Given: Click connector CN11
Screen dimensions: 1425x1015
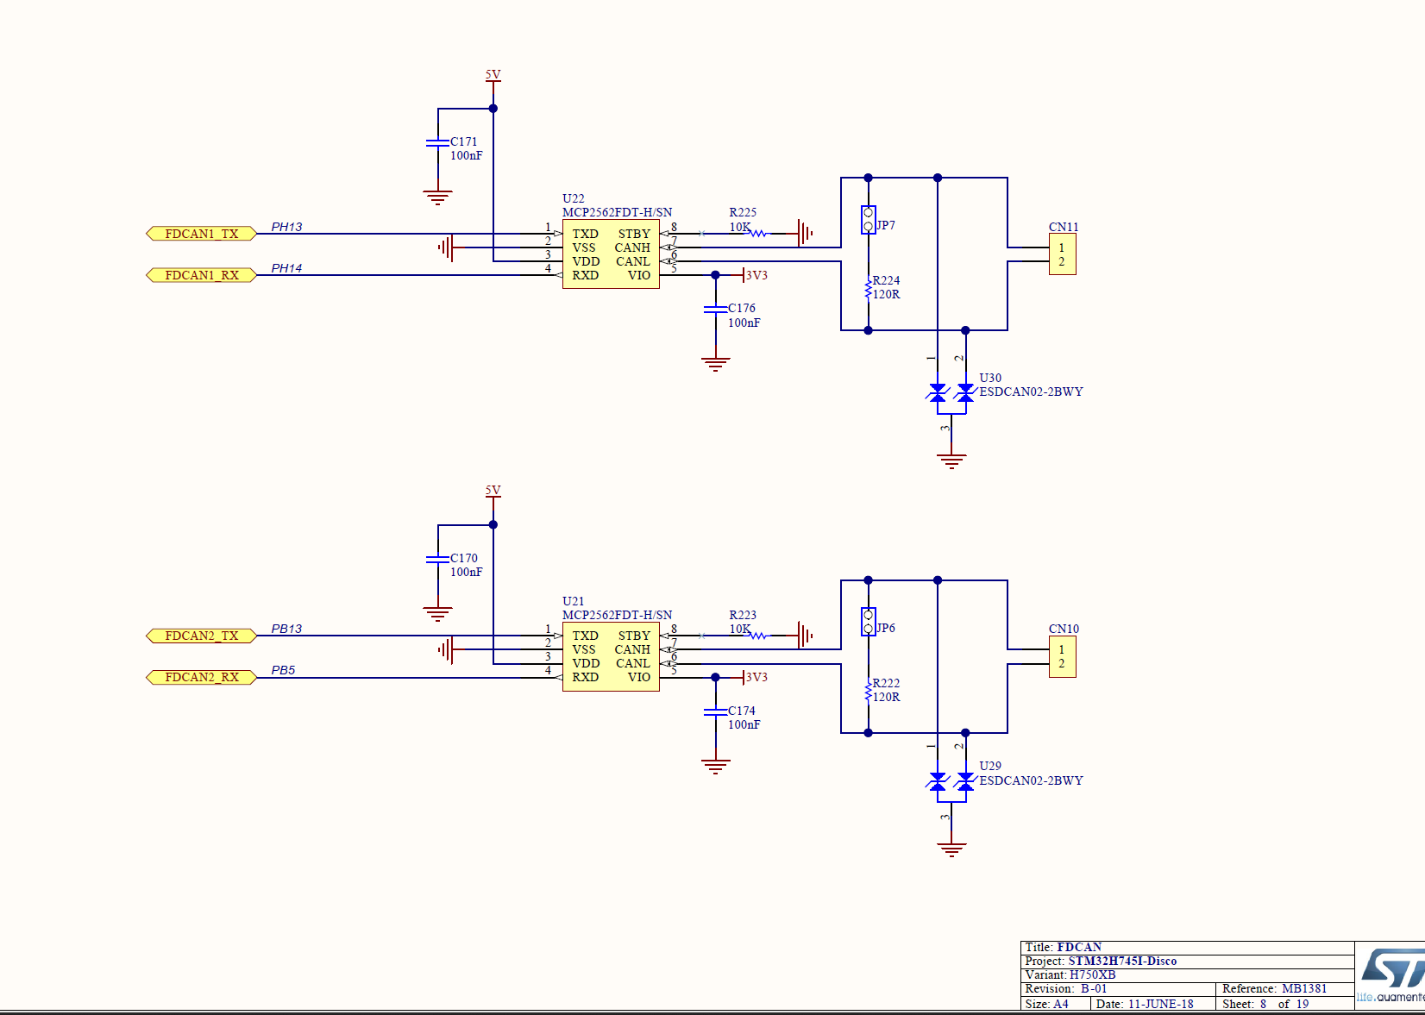Looking at the screenshot, I should click(1064, 254).
